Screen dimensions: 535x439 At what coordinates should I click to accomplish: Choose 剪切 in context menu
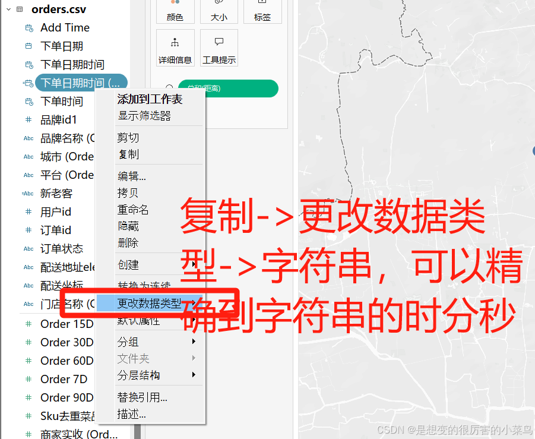150,138
